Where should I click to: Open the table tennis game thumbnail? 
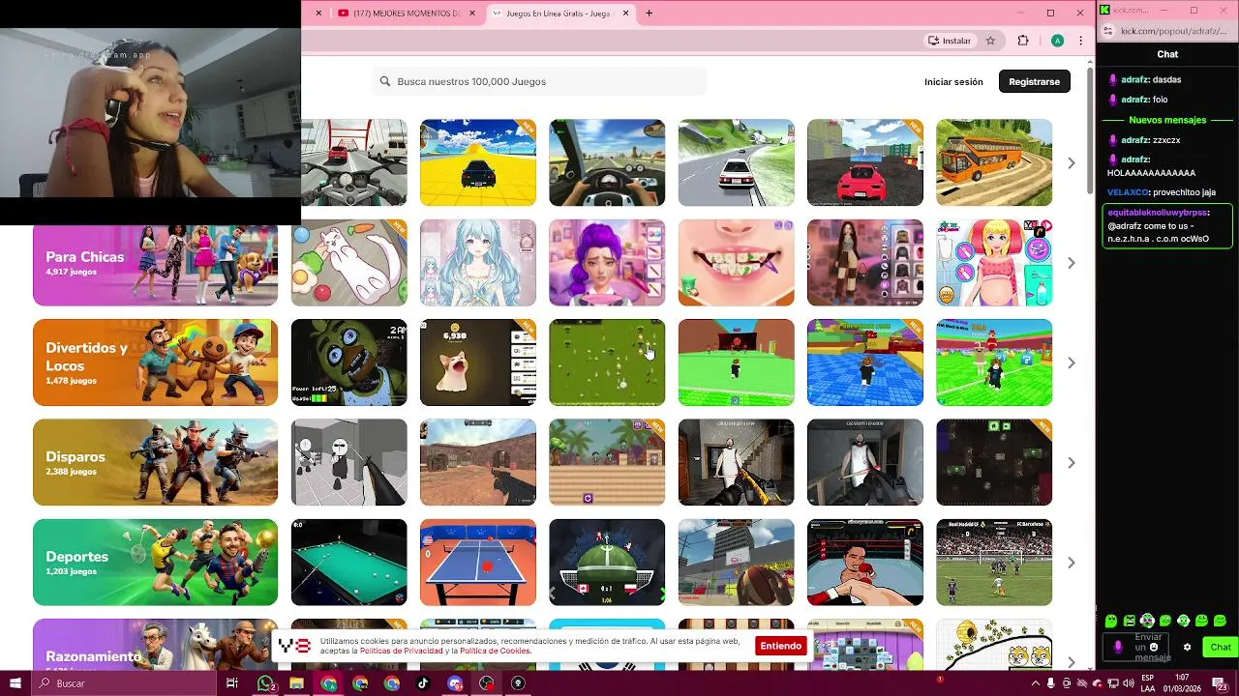(x=478, y=563)
